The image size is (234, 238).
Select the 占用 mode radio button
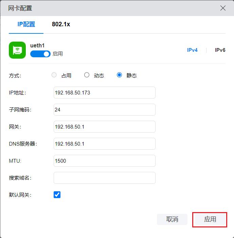coord(54,75)
